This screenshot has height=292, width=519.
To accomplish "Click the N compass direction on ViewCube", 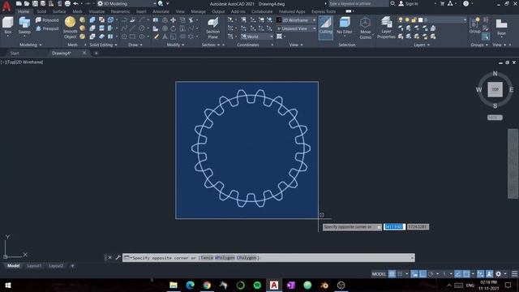I will point(495,74).
